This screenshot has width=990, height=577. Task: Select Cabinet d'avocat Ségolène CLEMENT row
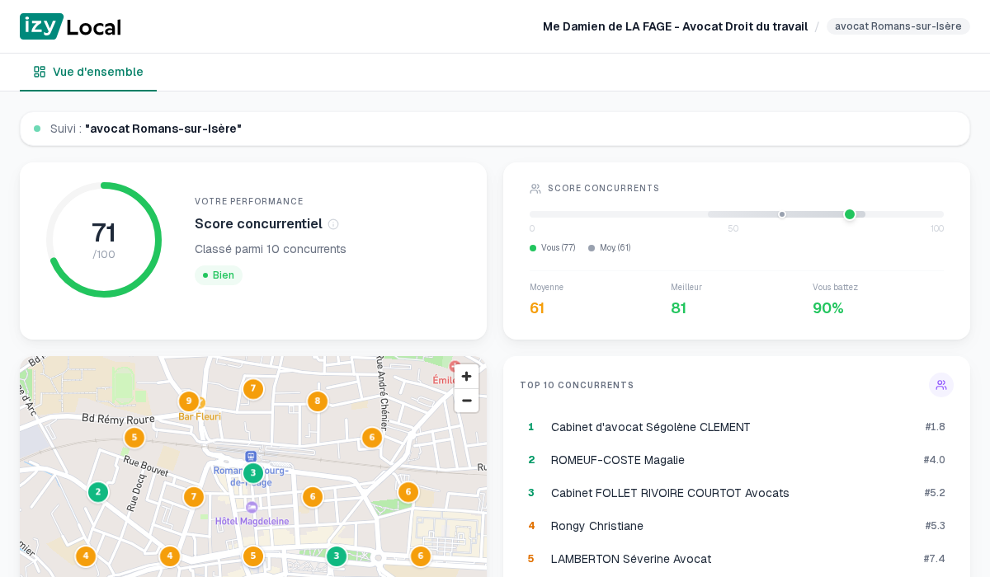651,427
